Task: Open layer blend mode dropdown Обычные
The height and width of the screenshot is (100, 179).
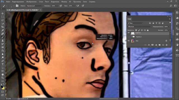Action: [140, 27]
